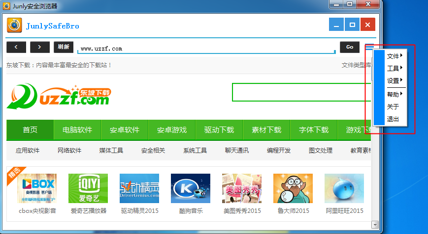Open the 首页 navigation tab

(30, 130)
